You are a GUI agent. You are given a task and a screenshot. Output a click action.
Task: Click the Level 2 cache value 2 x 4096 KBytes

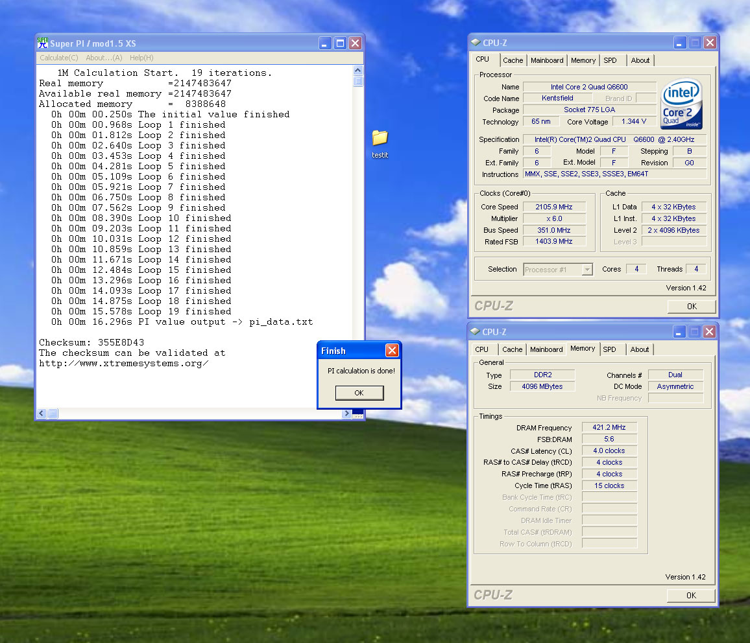[x=673, y=230]
